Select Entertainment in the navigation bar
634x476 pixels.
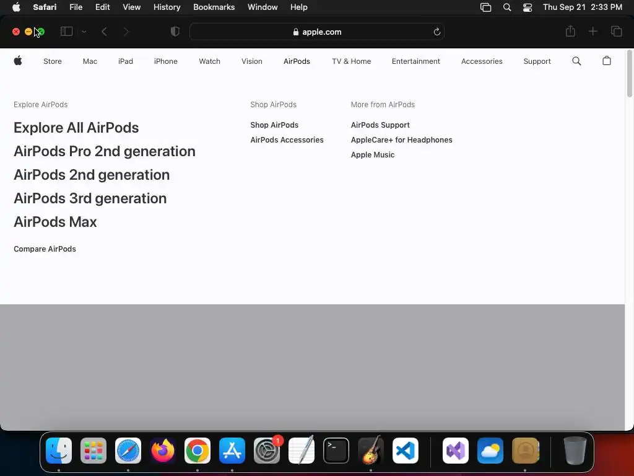pos(415,61)
